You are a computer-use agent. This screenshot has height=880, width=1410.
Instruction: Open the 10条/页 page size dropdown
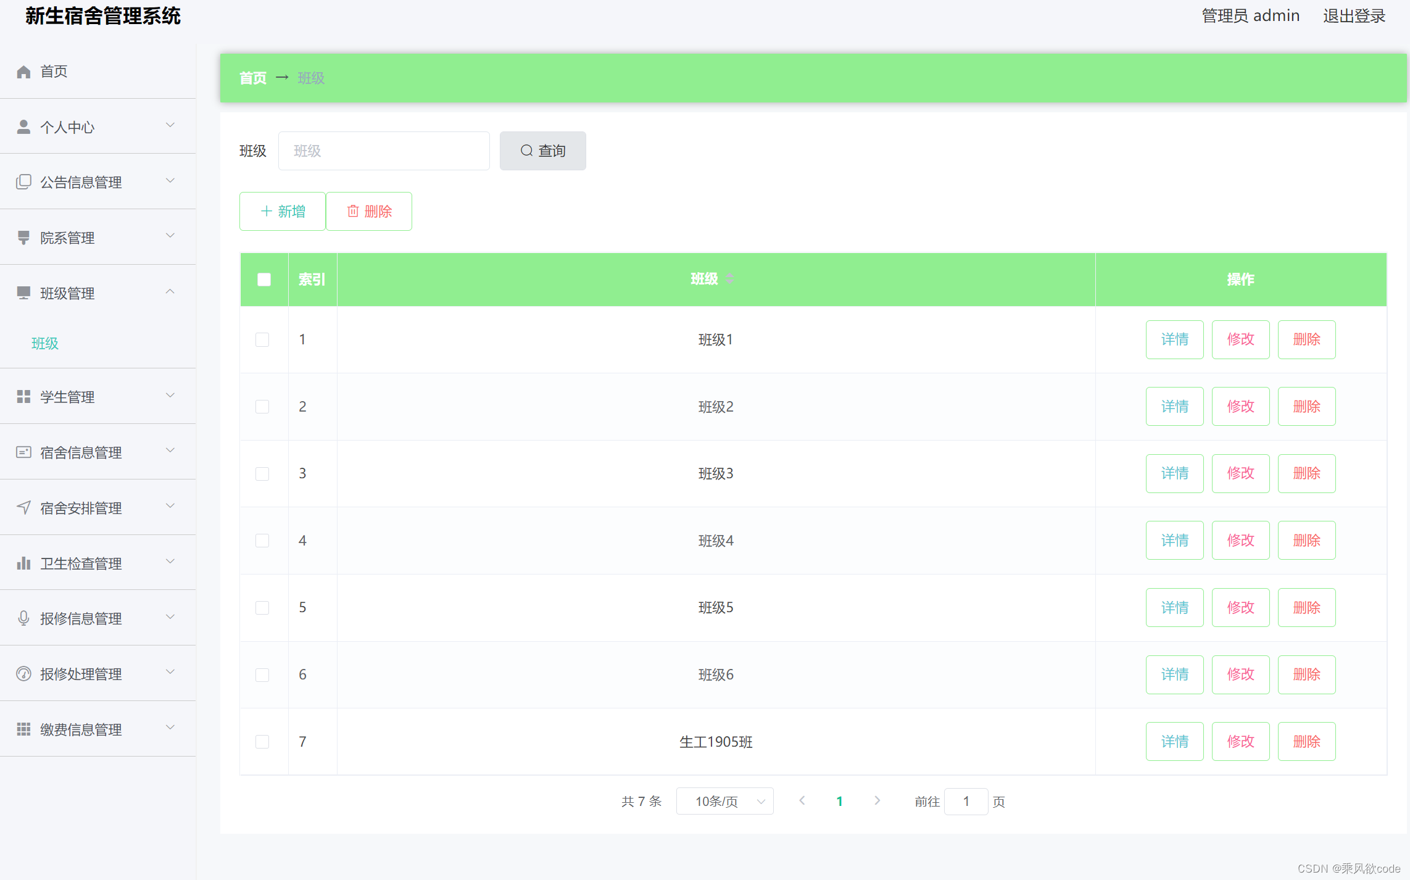724,801
